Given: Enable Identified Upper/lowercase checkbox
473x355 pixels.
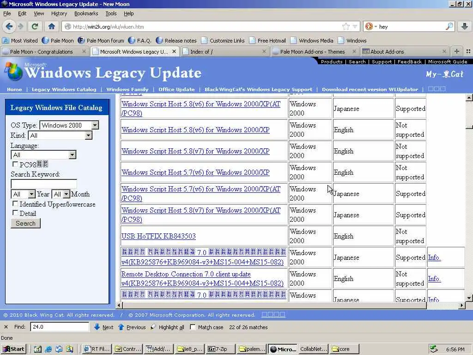Looking at the screenshot, I should [x=15, y=204].
